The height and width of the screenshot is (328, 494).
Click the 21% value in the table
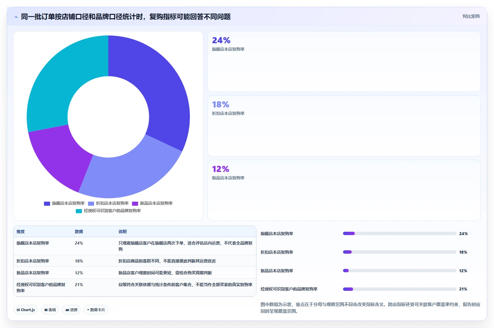[x=79, y=285]
